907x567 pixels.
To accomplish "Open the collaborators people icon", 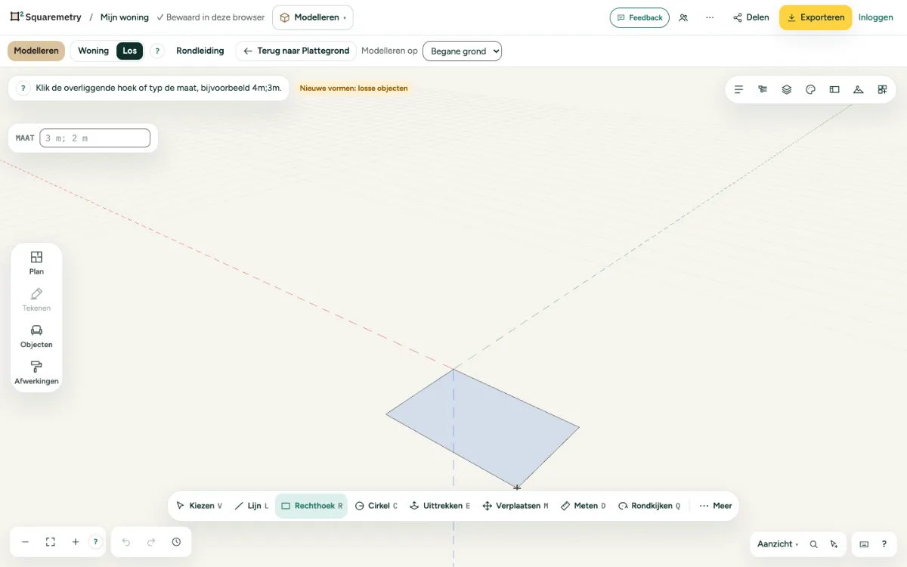I will [x=683, y=17].
